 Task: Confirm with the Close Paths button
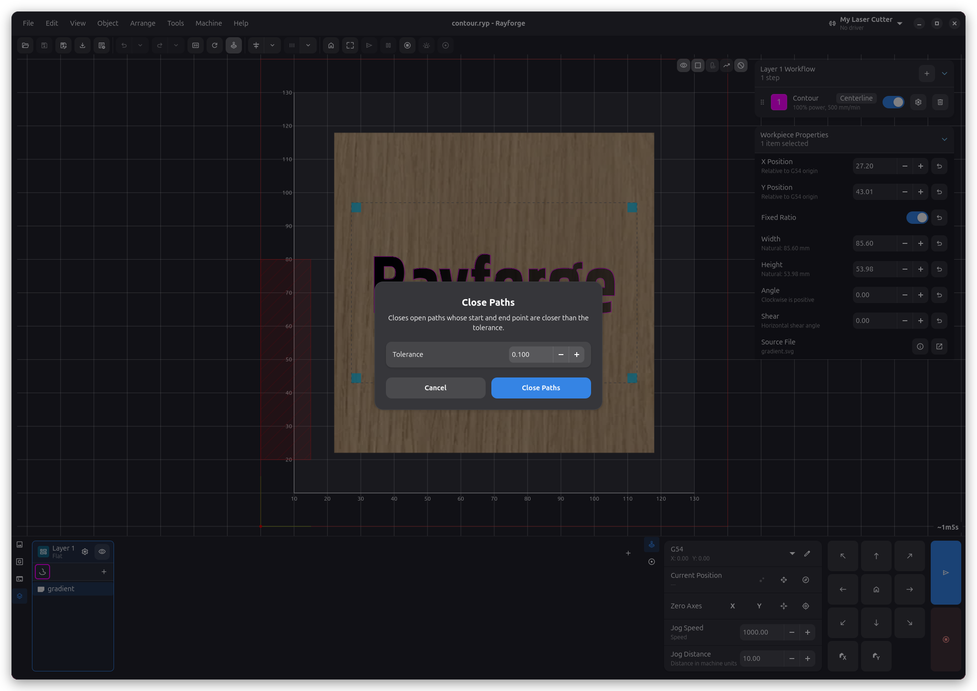click(x=541, y=388)
